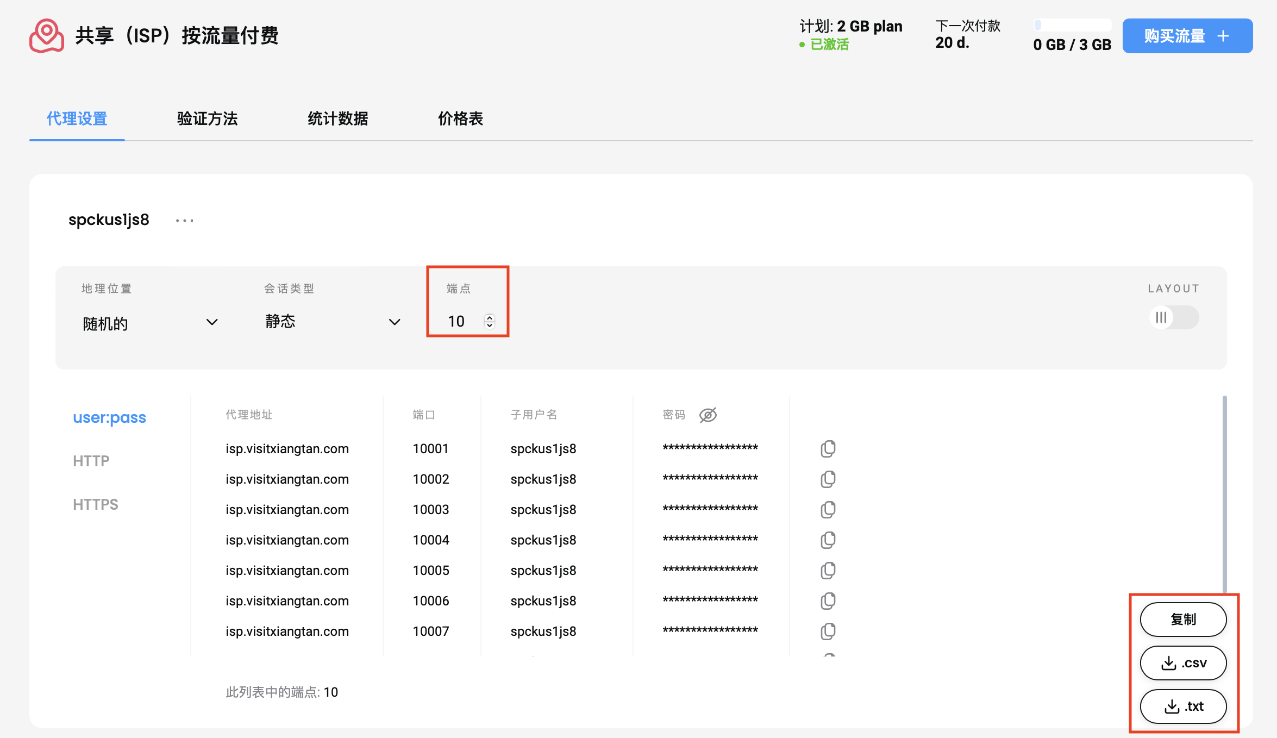Click the page title 共享（ISP）按流量付费

coord(177,36)
